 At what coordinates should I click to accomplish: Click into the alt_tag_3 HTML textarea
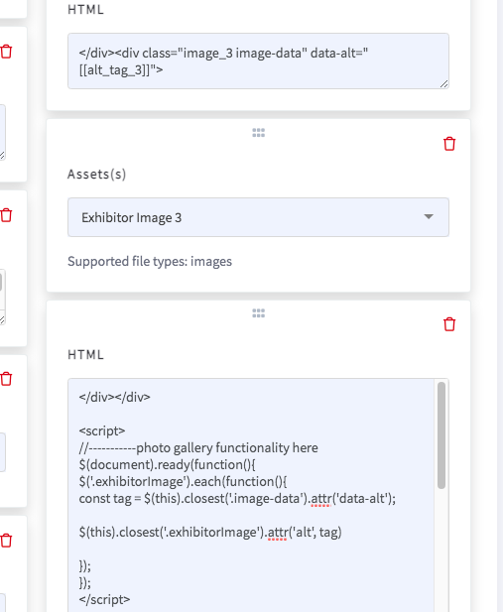tap(258, 61)
